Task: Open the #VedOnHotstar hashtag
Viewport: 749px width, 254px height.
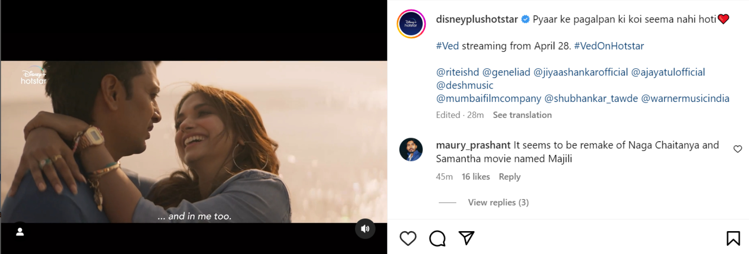Action: [609, 46]
